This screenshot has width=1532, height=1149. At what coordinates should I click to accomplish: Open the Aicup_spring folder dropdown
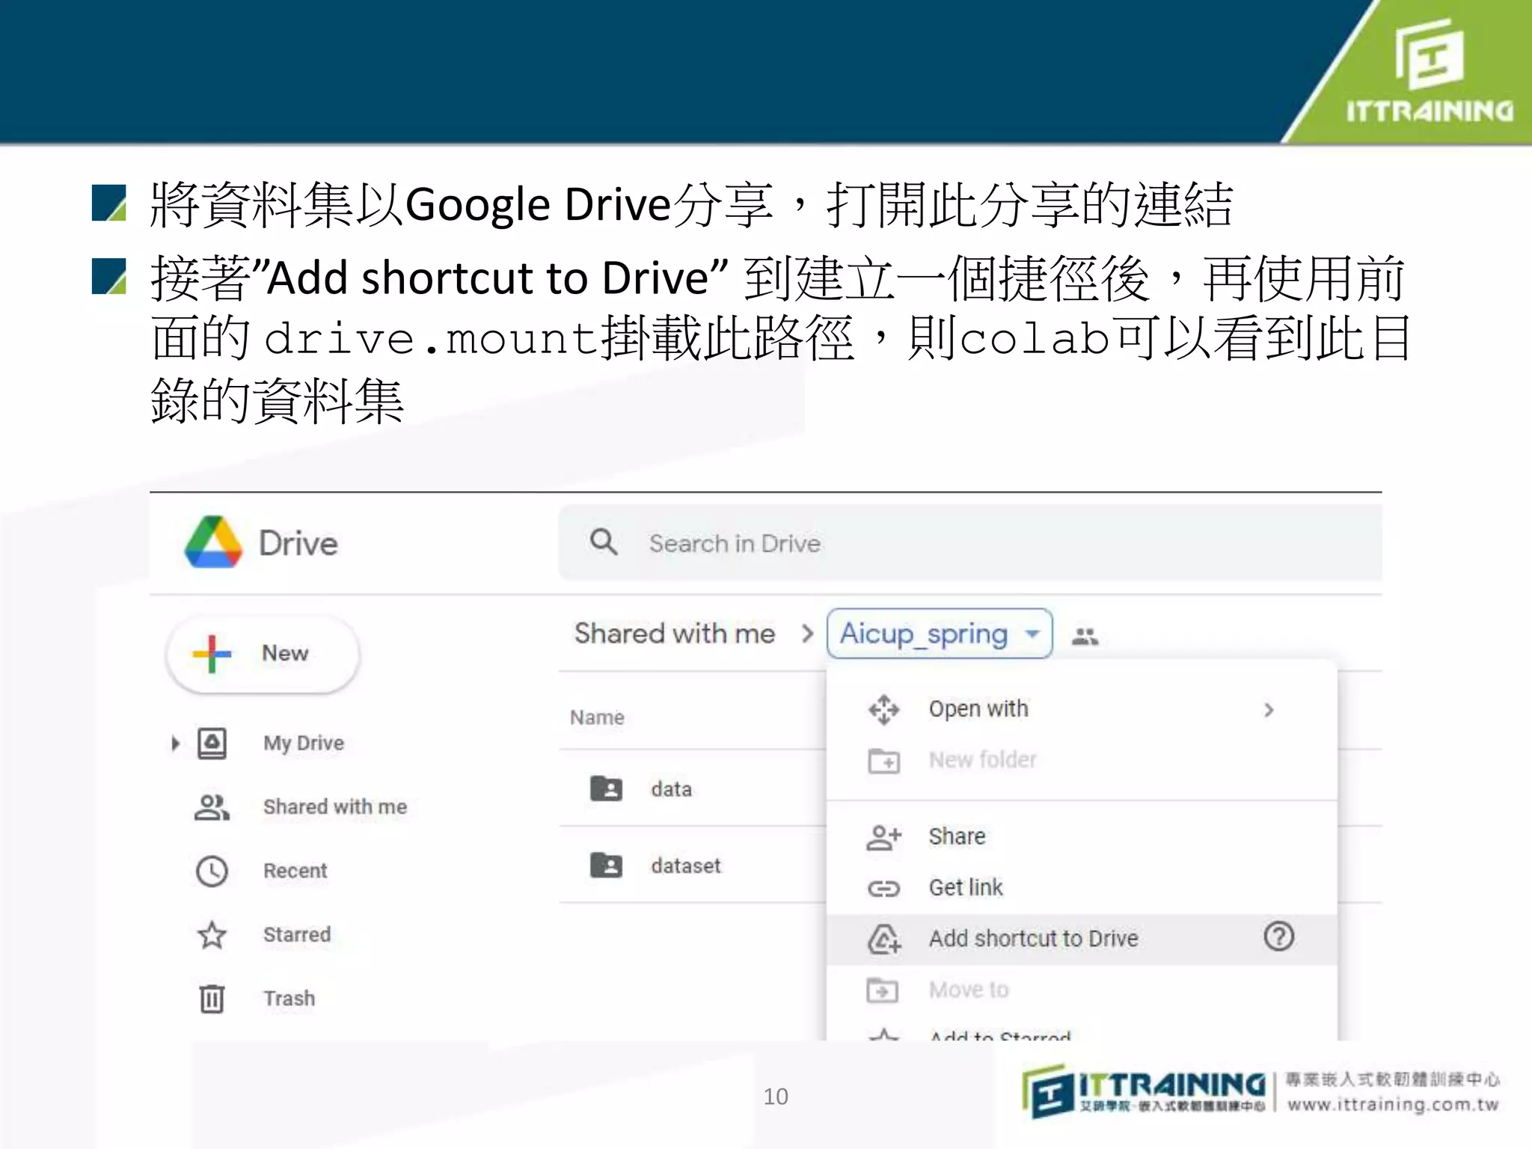coord(1032,634)
